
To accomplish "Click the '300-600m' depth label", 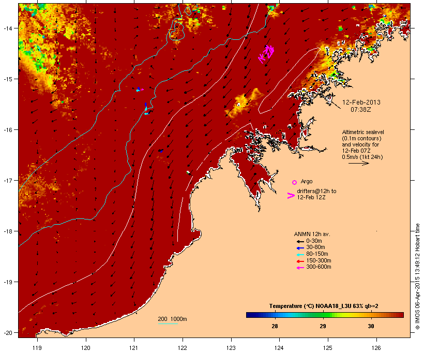I will point(319,267).
